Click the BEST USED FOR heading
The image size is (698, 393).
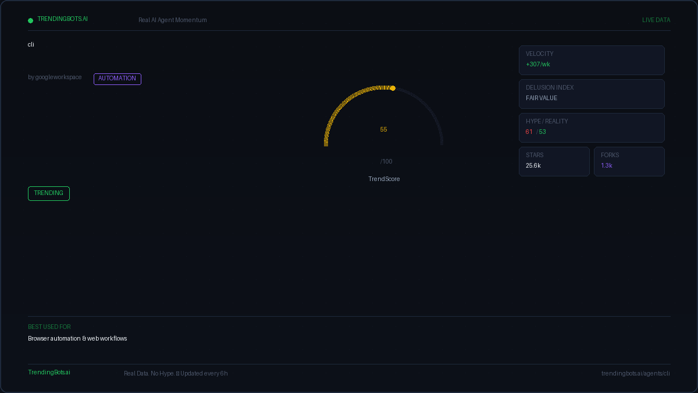click(49, 327)
